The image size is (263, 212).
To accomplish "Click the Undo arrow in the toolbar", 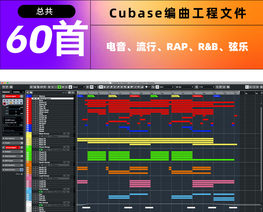I will (3, 87).
